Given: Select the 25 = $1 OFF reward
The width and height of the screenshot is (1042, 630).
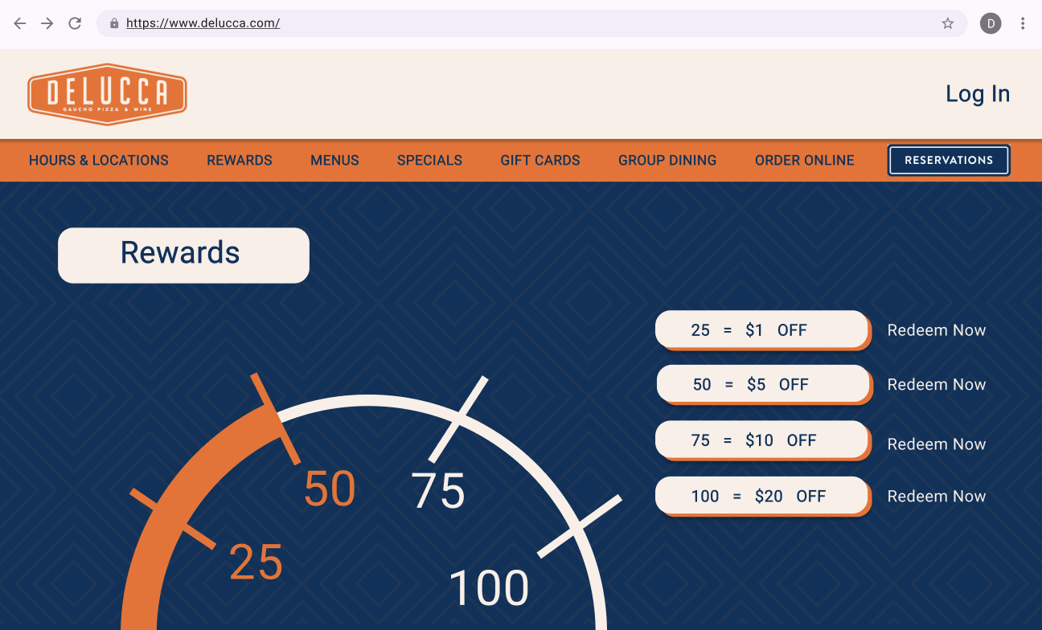Looking at the screenshot, I should (x=763, y=330).
